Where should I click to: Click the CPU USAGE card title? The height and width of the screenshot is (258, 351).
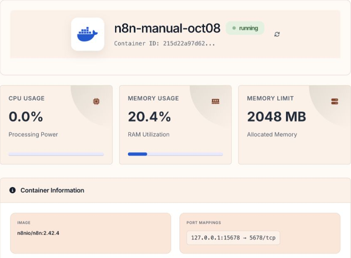27,98
